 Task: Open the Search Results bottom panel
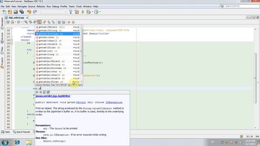coord(22,132)
